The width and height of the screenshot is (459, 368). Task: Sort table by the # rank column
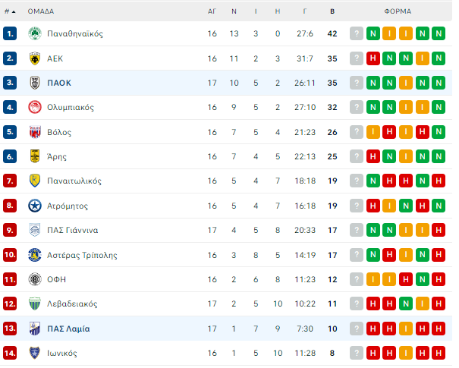(10, 11)
